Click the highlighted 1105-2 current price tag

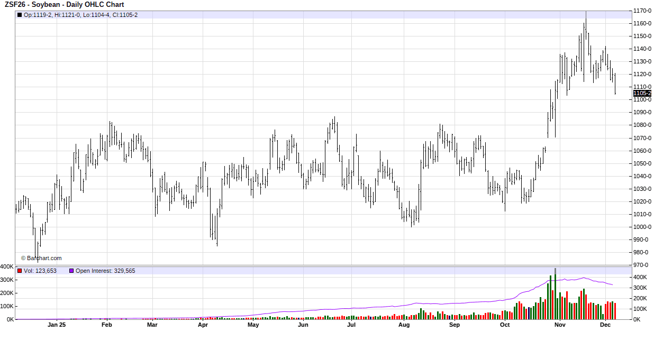(x=642, y=93)
